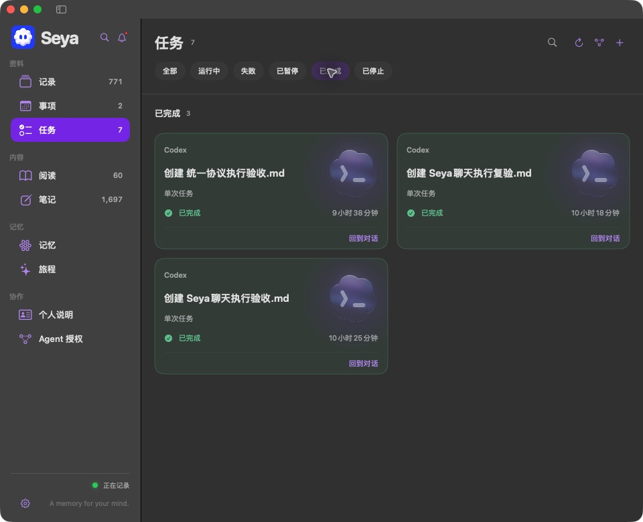Open the 记录 section in sidebar
Image resolution: width=643 pixels, height=522 pixels.
click(70, 82)
